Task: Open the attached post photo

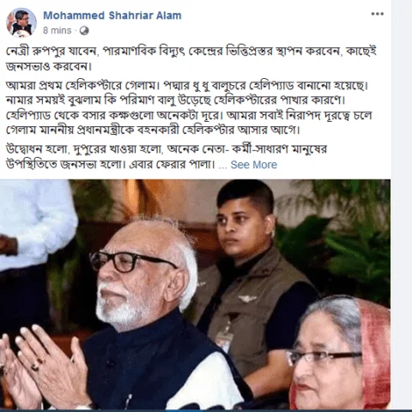Action: [x=195, y=294]
